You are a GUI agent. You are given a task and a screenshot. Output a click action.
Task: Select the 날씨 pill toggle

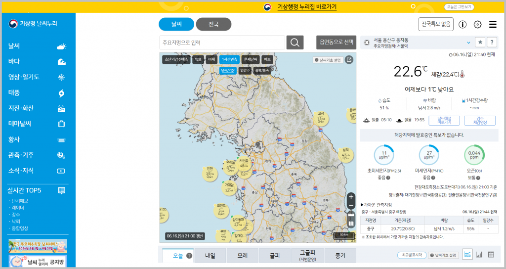[176, 24]
